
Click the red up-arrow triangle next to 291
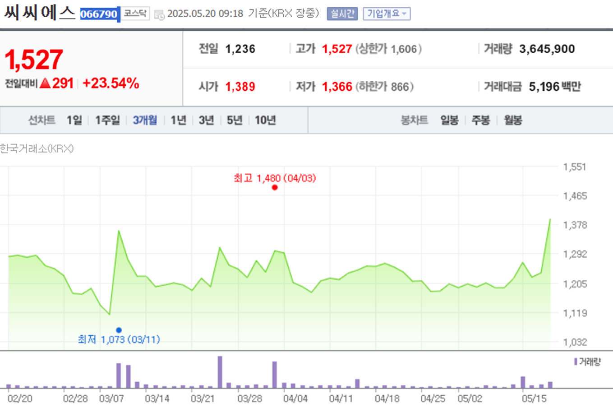(45, 83)
